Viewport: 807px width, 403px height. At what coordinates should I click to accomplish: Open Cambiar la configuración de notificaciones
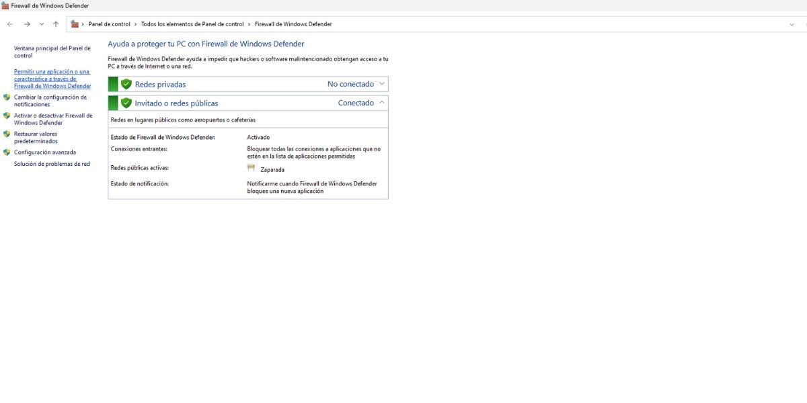coord(50,101)
